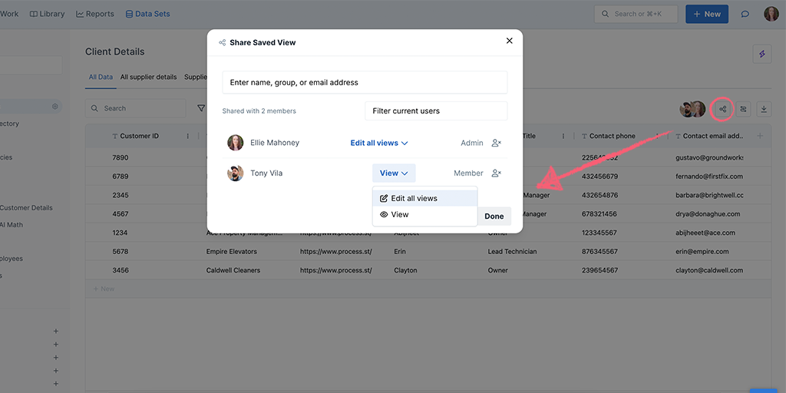The image size is (786, 393).
Task: Click the Customer ID cell 1234
Action: [121, 233]
